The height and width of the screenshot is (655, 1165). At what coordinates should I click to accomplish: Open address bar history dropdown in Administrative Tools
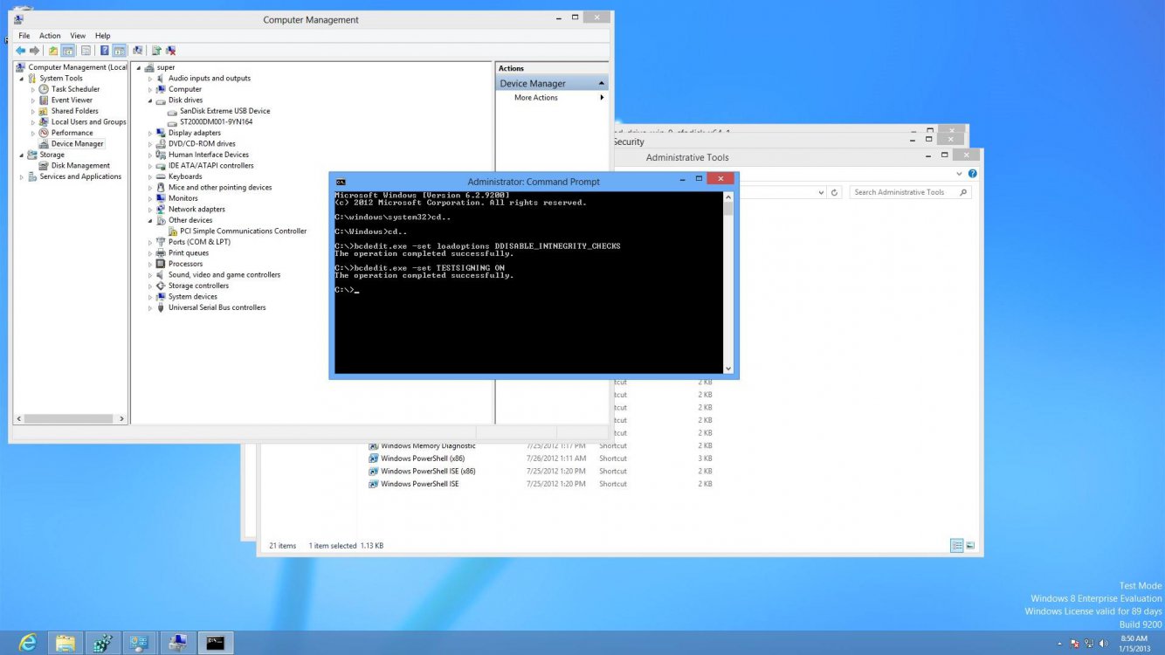pyautogui.click(x=822, y=192)
